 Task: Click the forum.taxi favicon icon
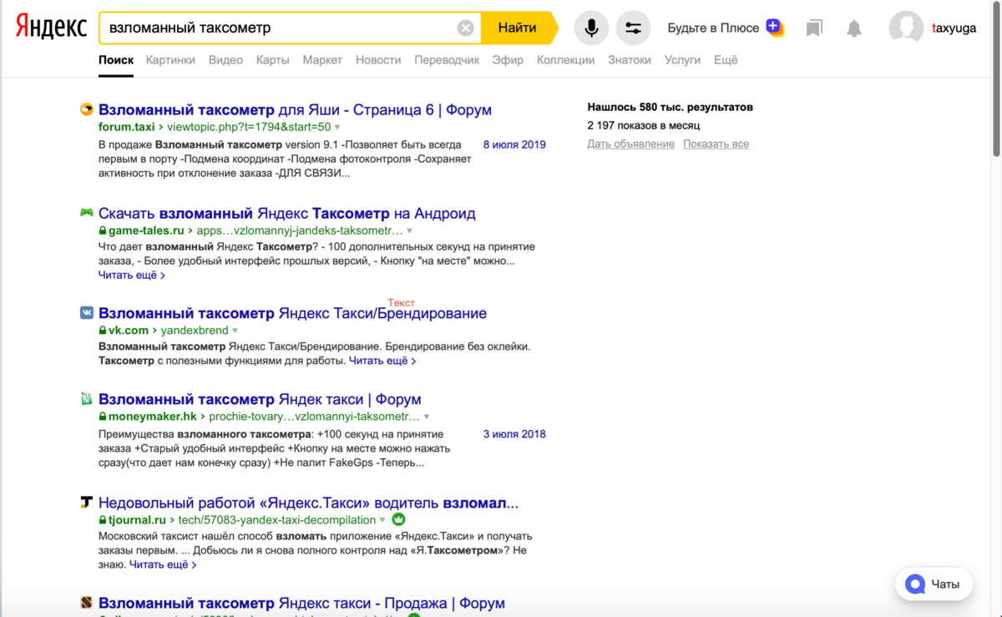point(86,109)
